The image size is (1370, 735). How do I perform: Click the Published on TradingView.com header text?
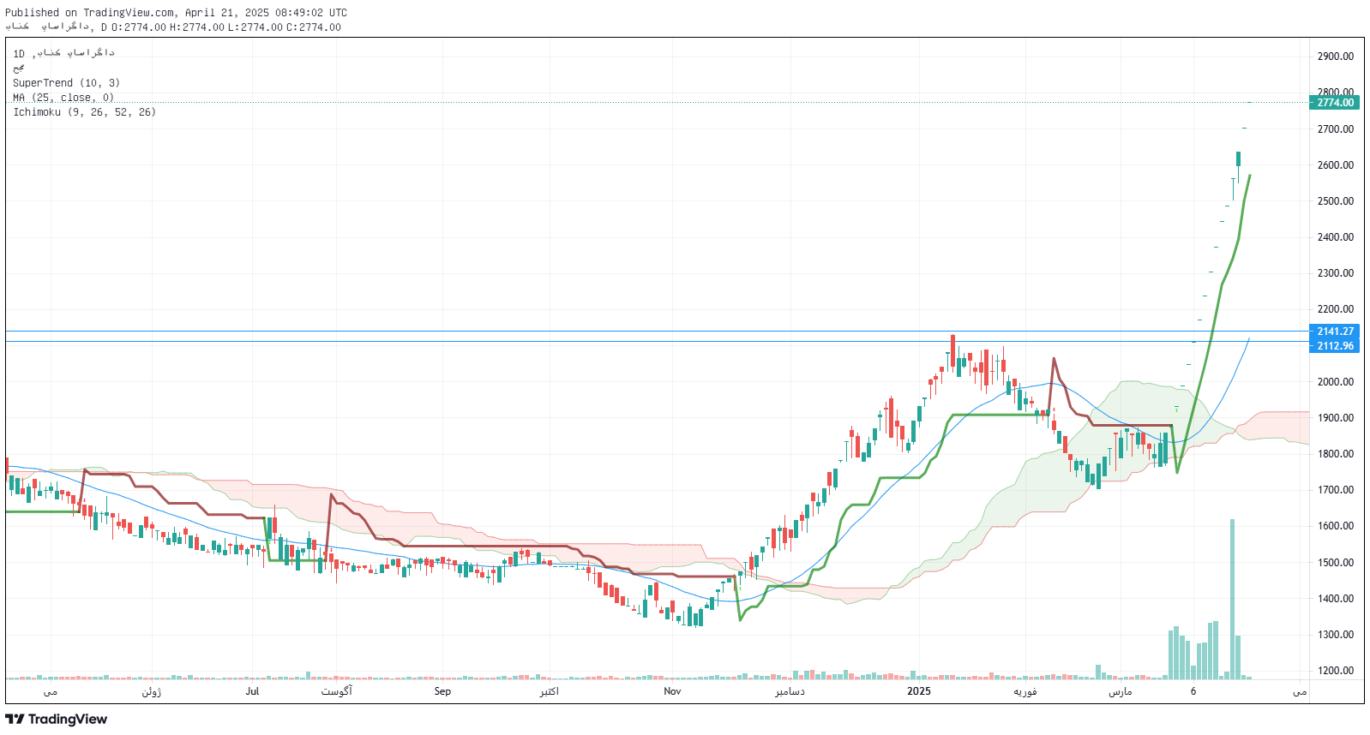pos(176,13)
